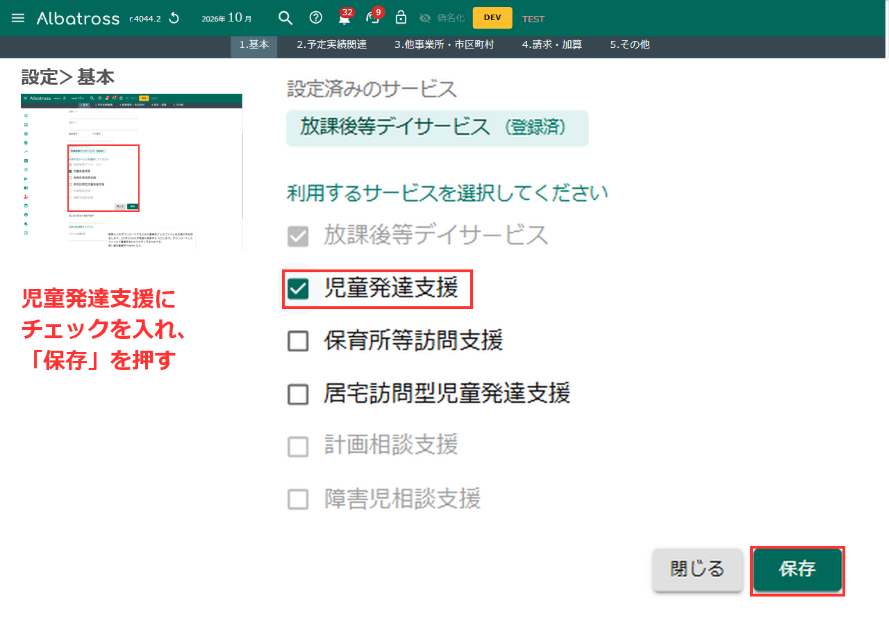Screen dimensions: 889x625
Task: Open the 2026年 10月 date selector
Action: [x=226, y=18]
